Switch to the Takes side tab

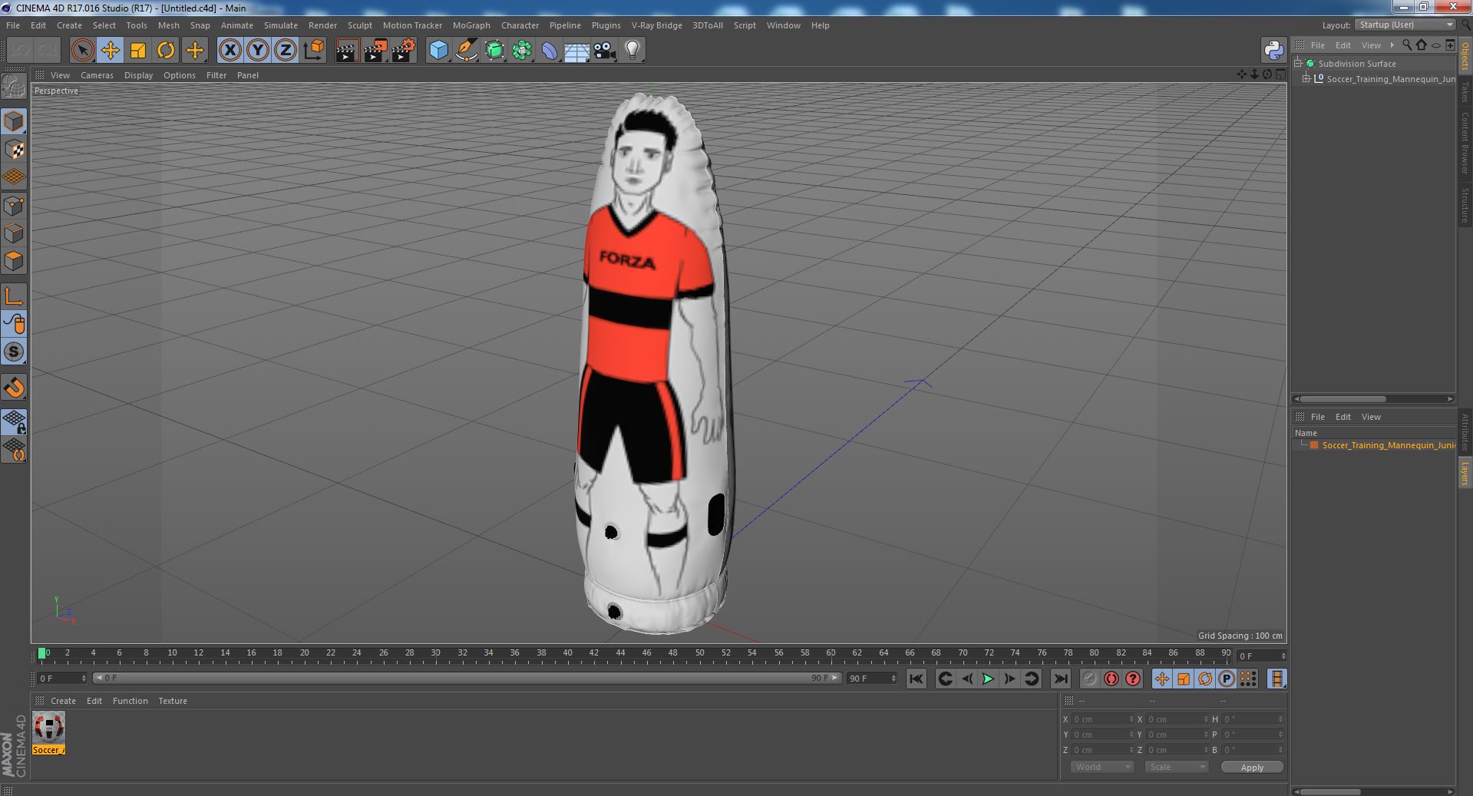tap(1465, 91)
